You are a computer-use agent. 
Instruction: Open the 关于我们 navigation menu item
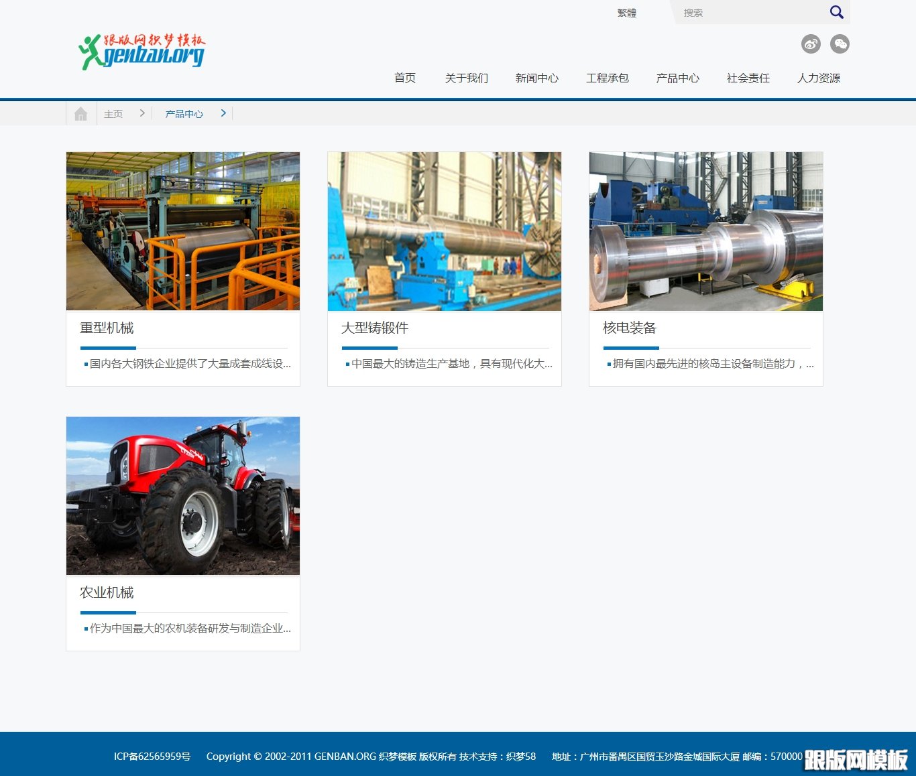(x=467, y=78)
